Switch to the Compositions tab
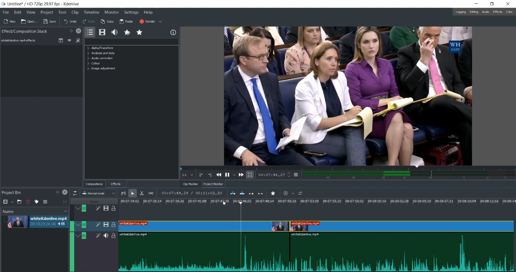516x272 pixels. pyautogui.click(x=94, y=184)
